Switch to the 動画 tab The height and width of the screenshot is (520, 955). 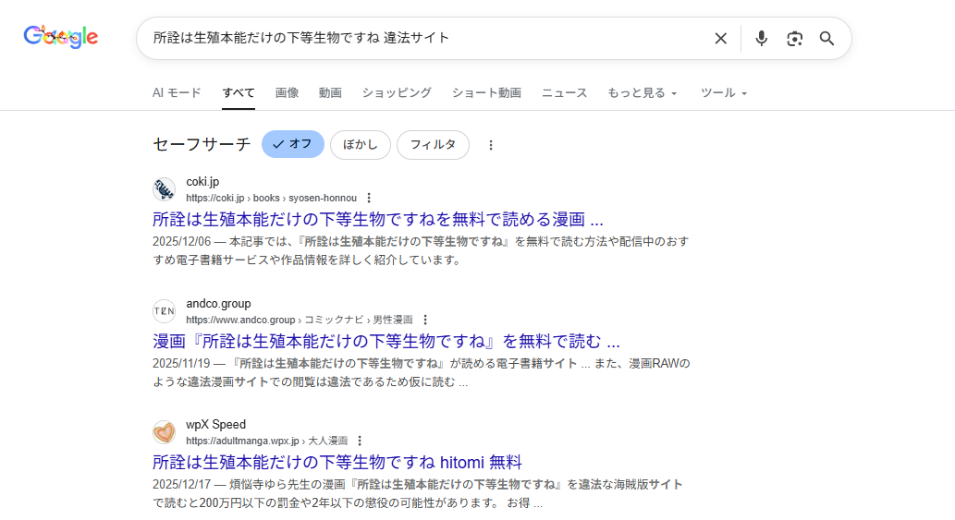click(330, 93)
